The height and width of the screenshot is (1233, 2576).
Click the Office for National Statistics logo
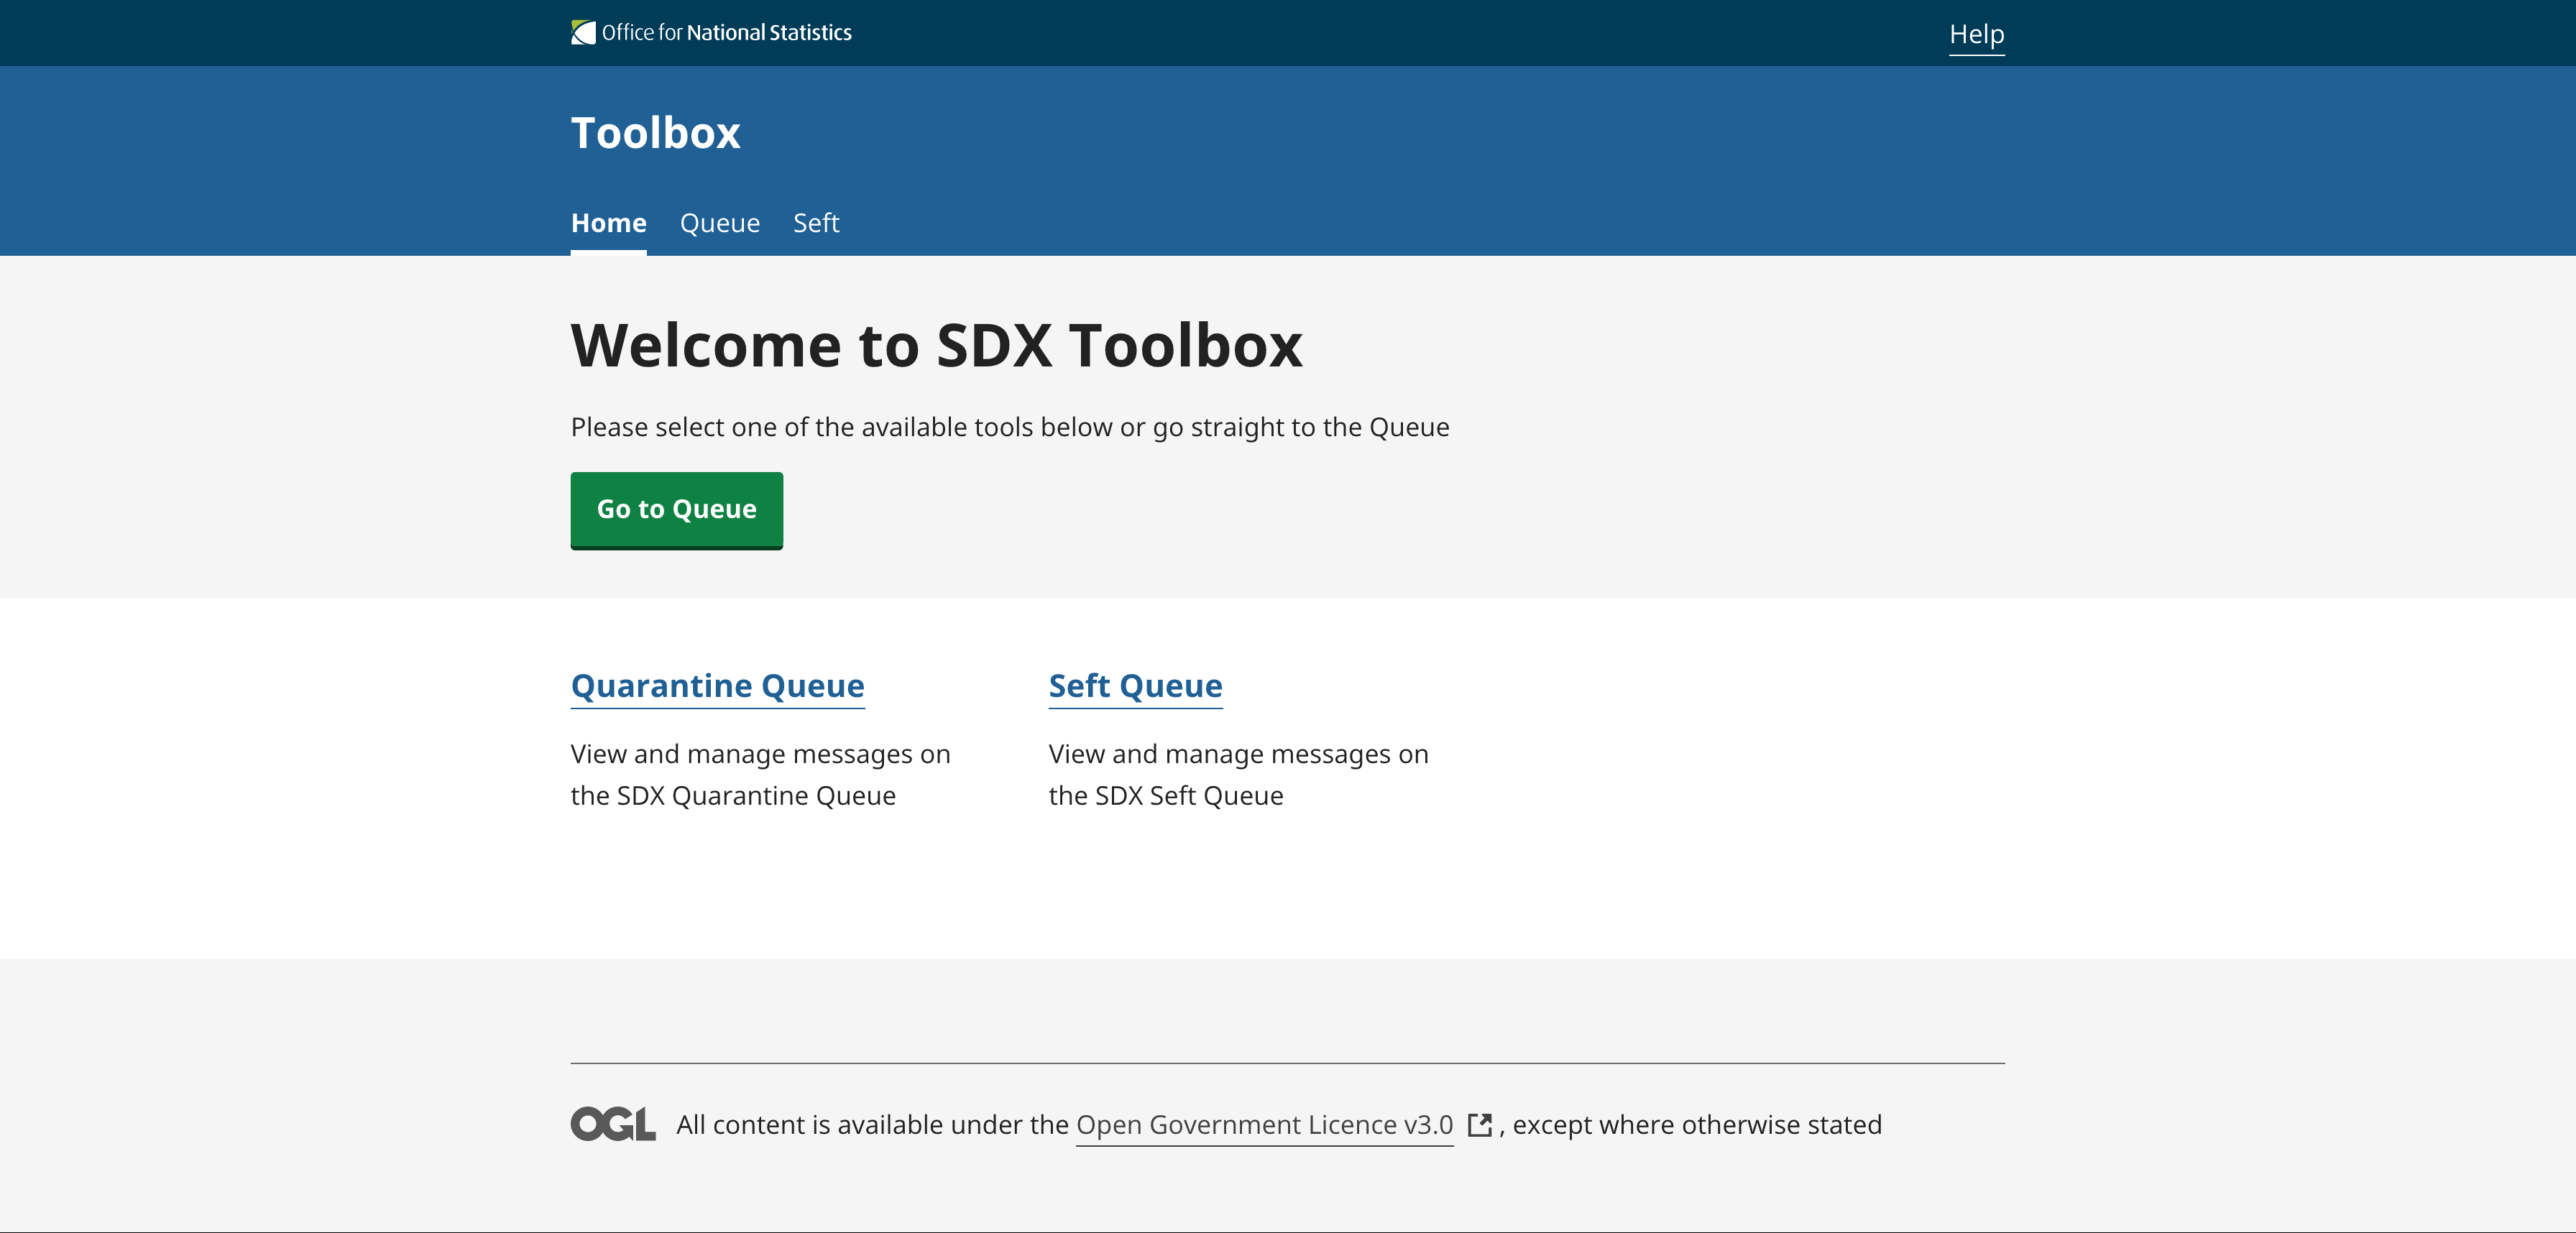pos(711,31)
